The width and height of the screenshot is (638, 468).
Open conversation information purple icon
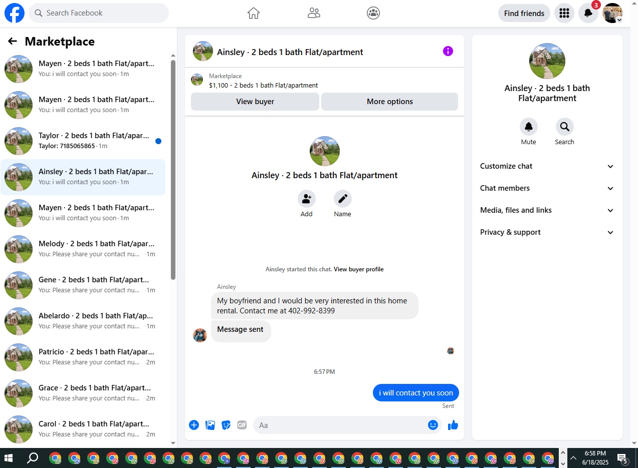[x=448, y=51]
